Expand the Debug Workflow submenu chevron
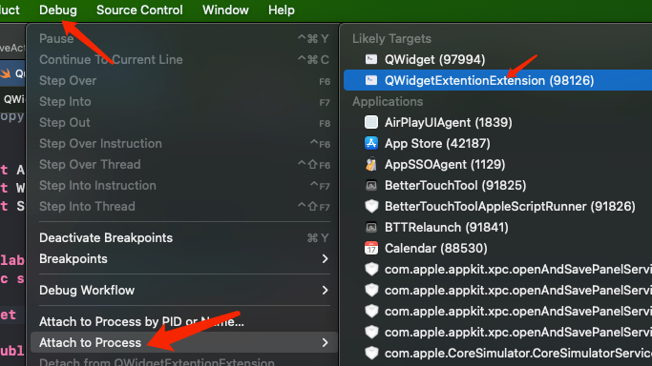 (325, 290)
